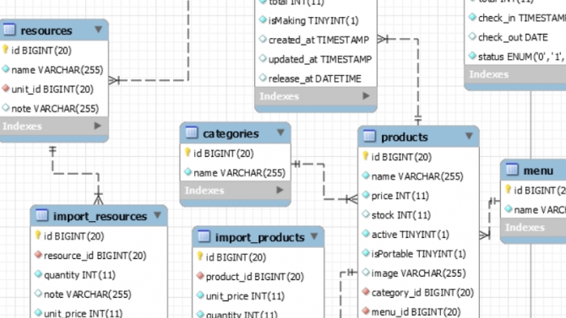Select 'active TINYINT(1)' column
The width and height of the screenshot is (566, 318).
tap(410, 234)
